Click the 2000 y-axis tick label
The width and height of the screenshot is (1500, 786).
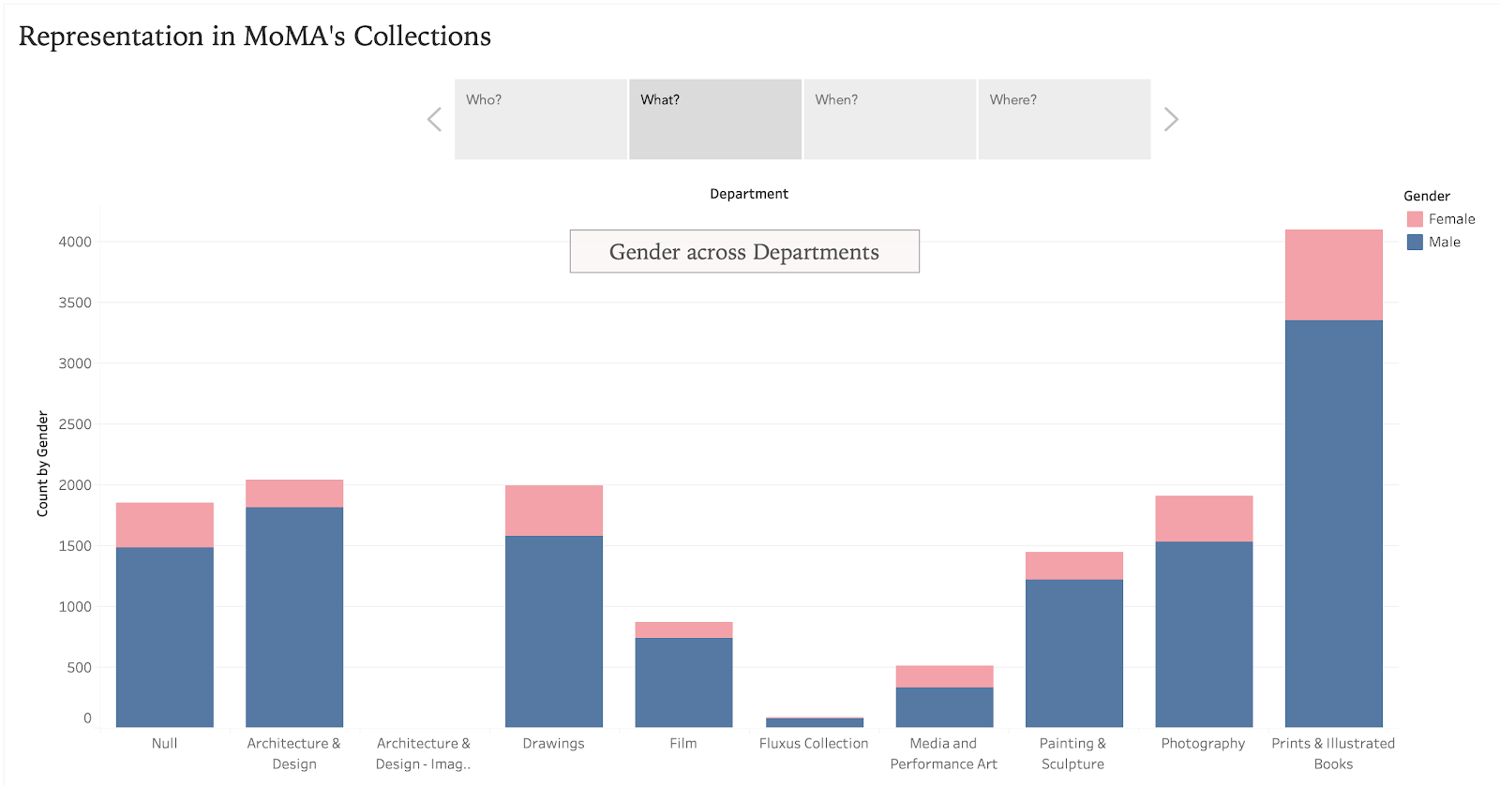pyautogui.click(x=75, y=485)
